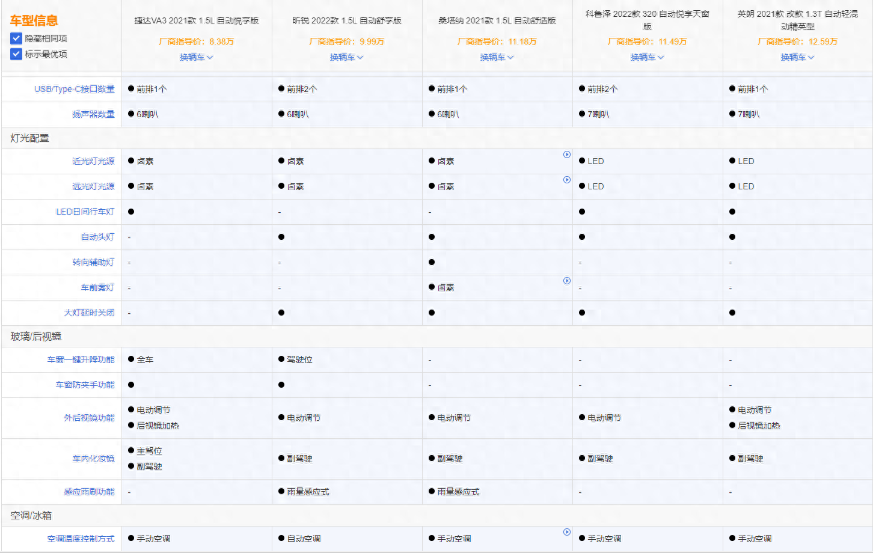Click 主驾位 in the 车内化妆镜 row
This screenshot has height=553, width=873.
pyautogui.click(x=149, y=451)
